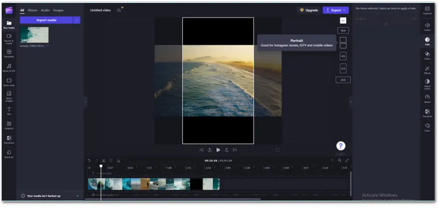Enter fullscreen preview mode
The width and height of the screenshot is (438, 208).
click(277, 150)
